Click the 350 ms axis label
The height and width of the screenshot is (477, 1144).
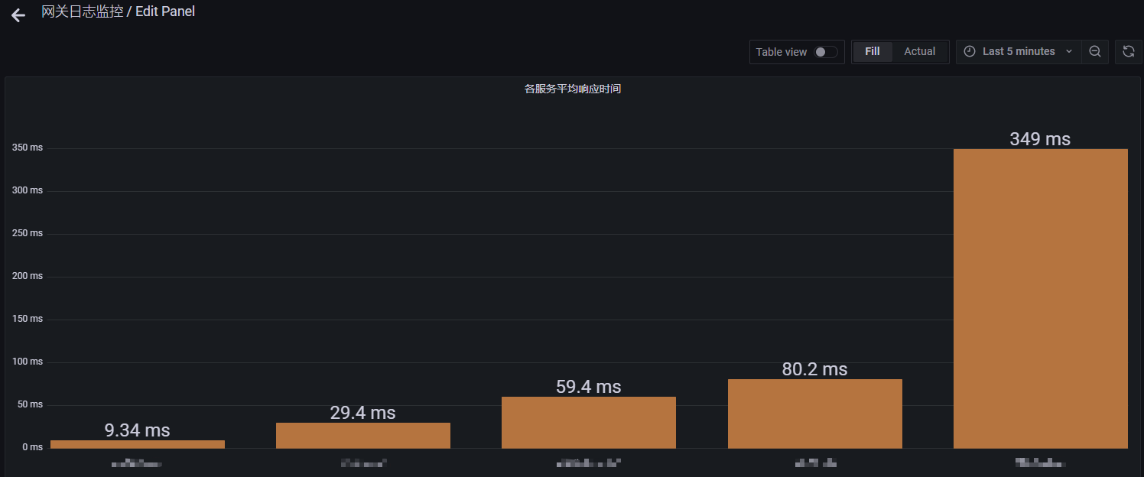click(27, 147)
